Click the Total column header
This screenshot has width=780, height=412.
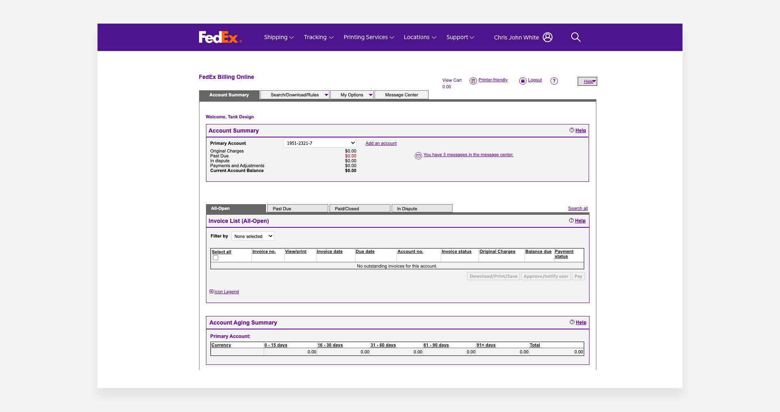pos(535,345)
